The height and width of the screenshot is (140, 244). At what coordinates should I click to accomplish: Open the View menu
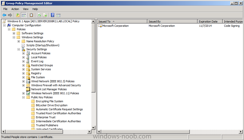point(26,9)
